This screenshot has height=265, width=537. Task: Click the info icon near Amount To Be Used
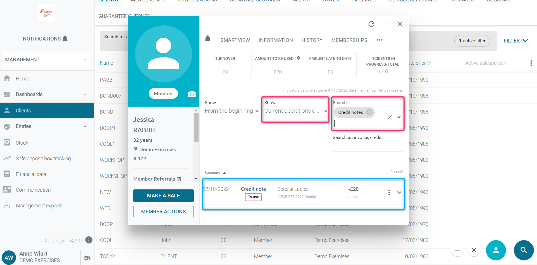(x=298, y=58)
